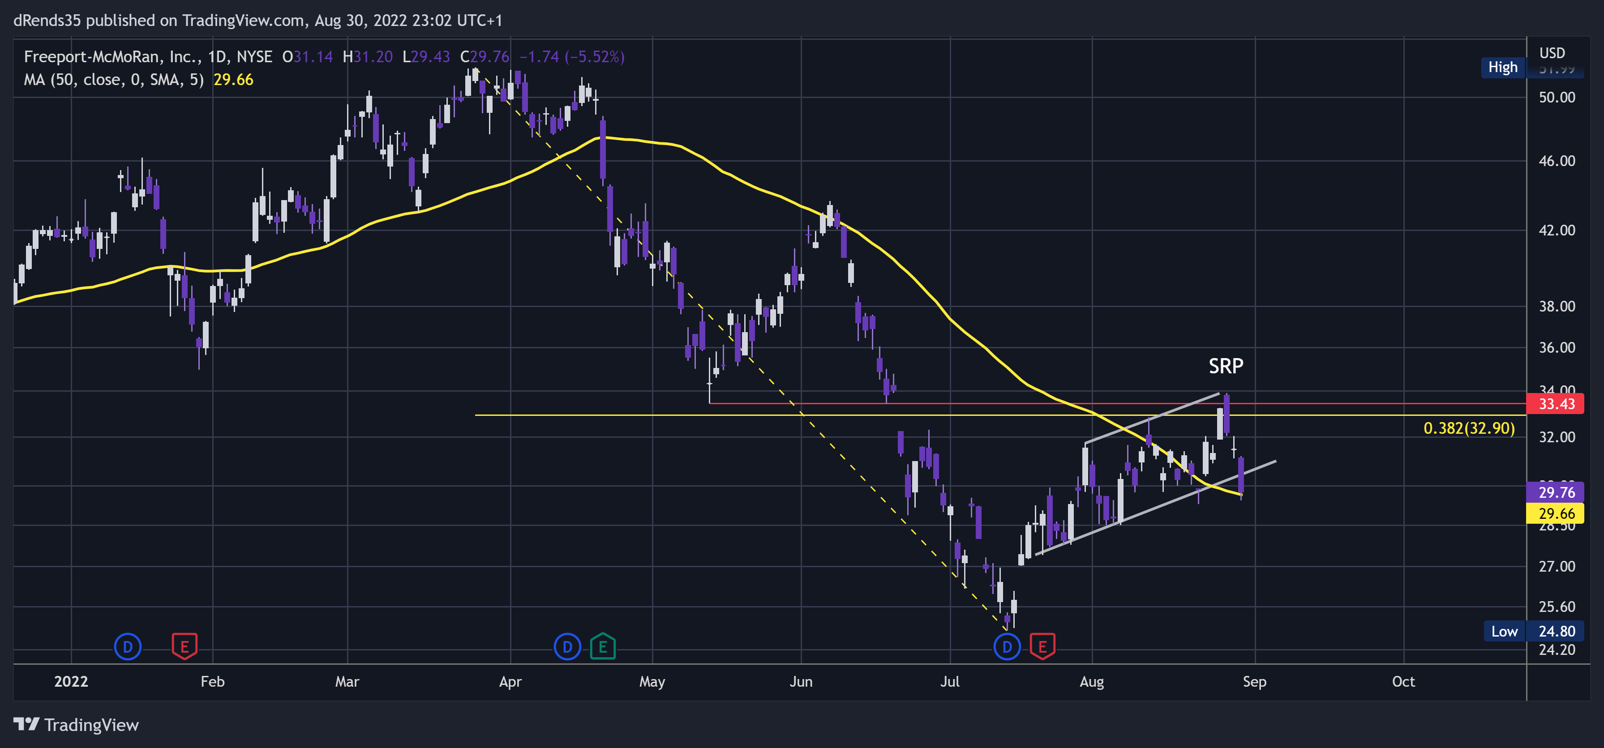
Task: Click the TradingView logo
Action: (x=76, y=725)
